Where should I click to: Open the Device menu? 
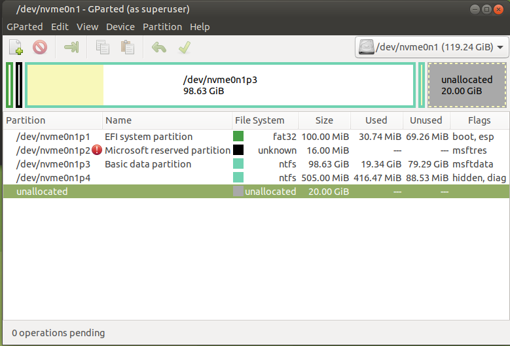(x=120, y=27)
